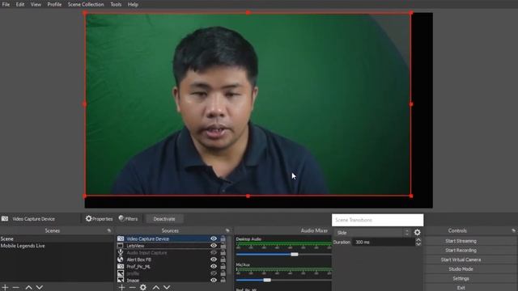
Task: Move the source down in the Sources list
Action: (167, 288)
